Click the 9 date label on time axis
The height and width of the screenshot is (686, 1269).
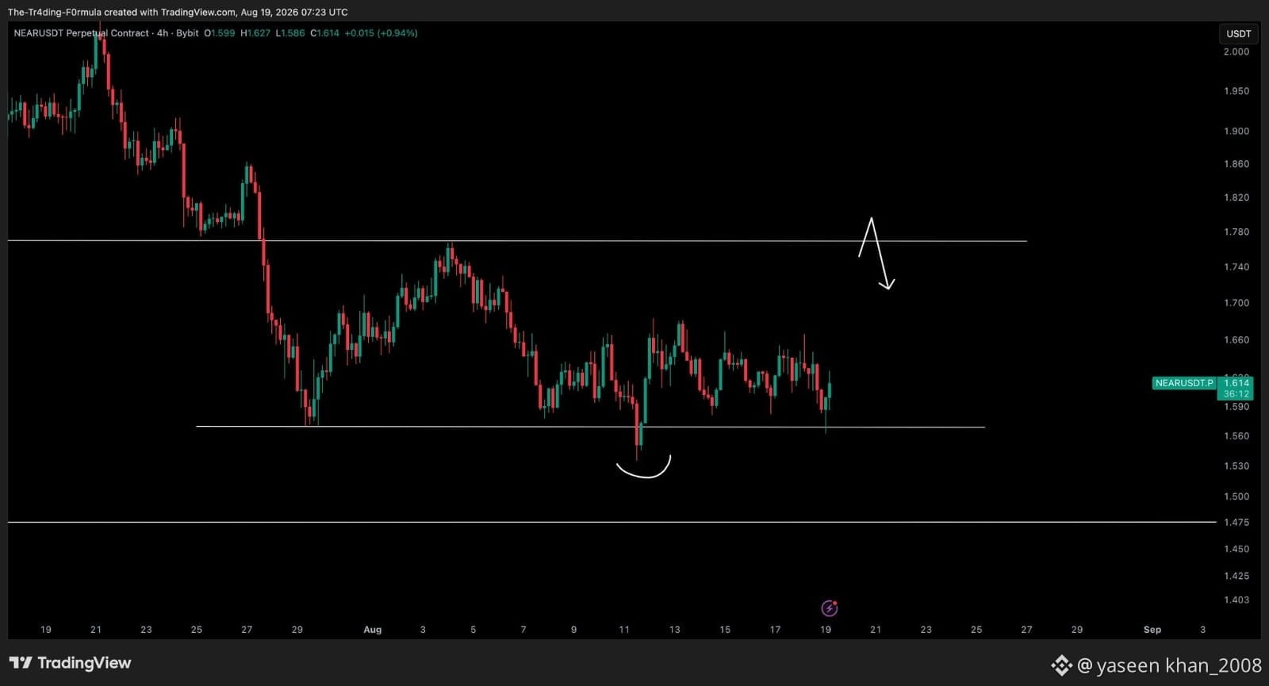click(573, 630)
